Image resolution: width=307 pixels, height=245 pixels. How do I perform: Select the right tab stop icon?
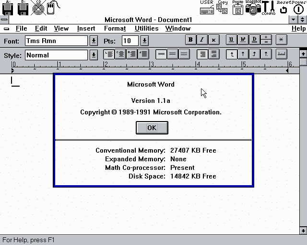(255, 54)
